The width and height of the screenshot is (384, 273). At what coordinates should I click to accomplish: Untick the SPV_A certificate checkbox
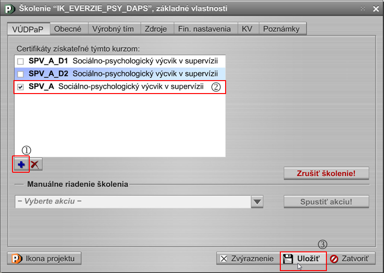(x=21, y=87)
